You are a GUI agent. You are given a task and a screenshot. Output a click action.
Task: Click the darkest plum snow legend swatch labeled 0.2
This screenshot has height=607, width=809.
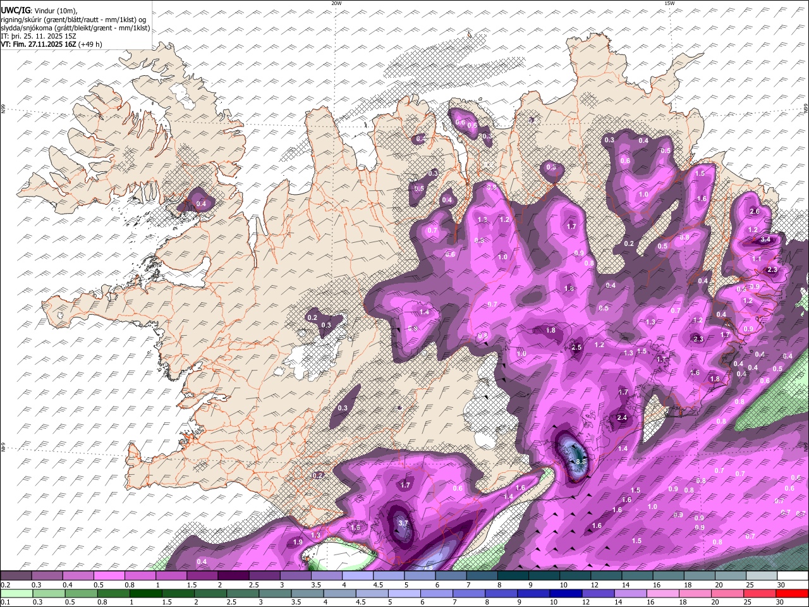pos(16,575)
